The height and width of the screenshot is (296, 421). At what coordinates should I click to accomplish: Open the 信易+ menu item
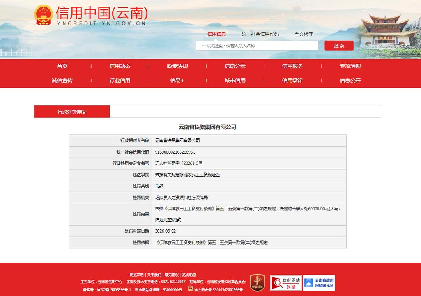click(177, 81)
